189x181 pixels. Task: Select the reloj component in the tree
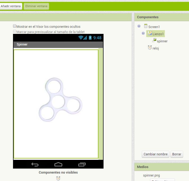tap(156, 48)
